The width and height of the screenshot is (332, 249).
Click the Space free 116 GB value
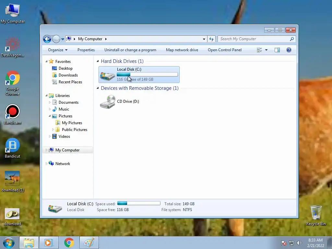123,210
